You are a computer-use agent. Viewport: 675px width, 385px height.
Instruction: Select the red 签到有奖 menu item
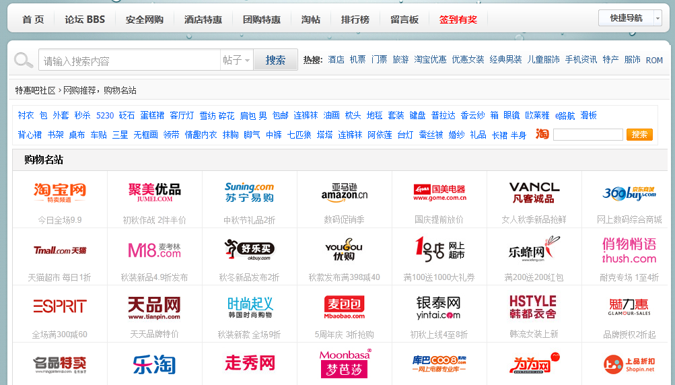coord(458,20)
